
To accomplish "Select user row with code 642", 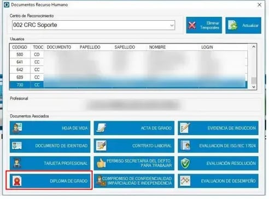I will pos(128,70).
